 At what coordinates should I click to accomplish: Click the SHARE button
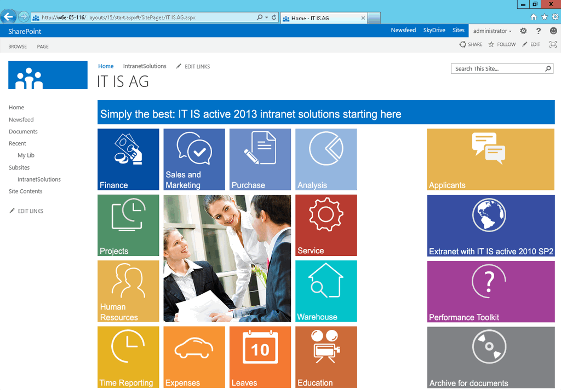[471, 44]
